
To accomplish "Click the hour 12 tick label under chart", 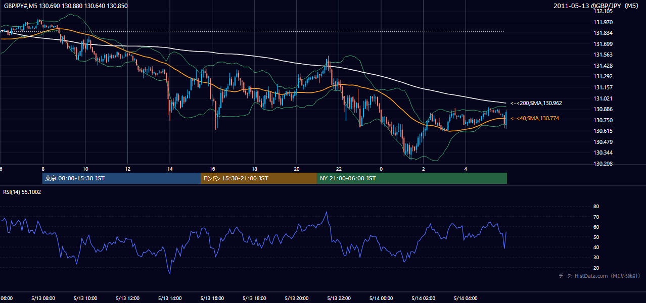I will click(x=128, y=169).
